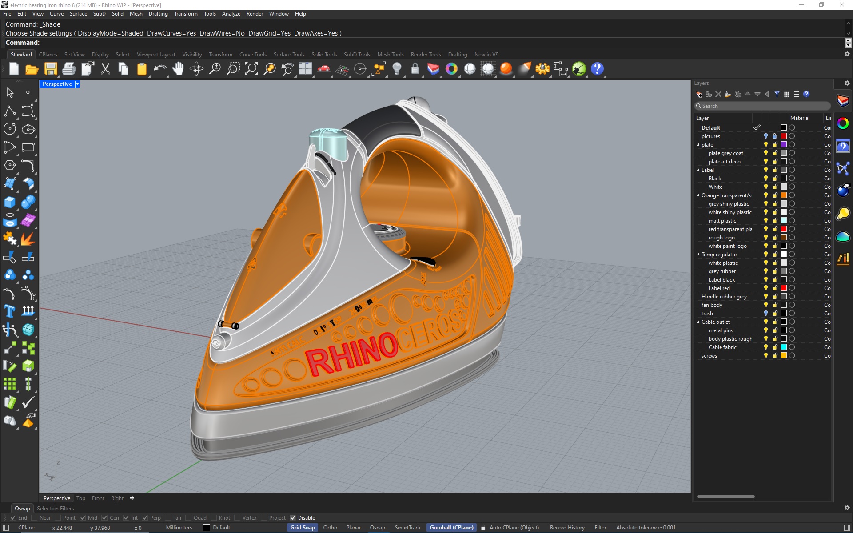This screenshot has height=533, width=853.
Task: Click the cyan Cable fabric color swatch
Action: pos(784,347)
